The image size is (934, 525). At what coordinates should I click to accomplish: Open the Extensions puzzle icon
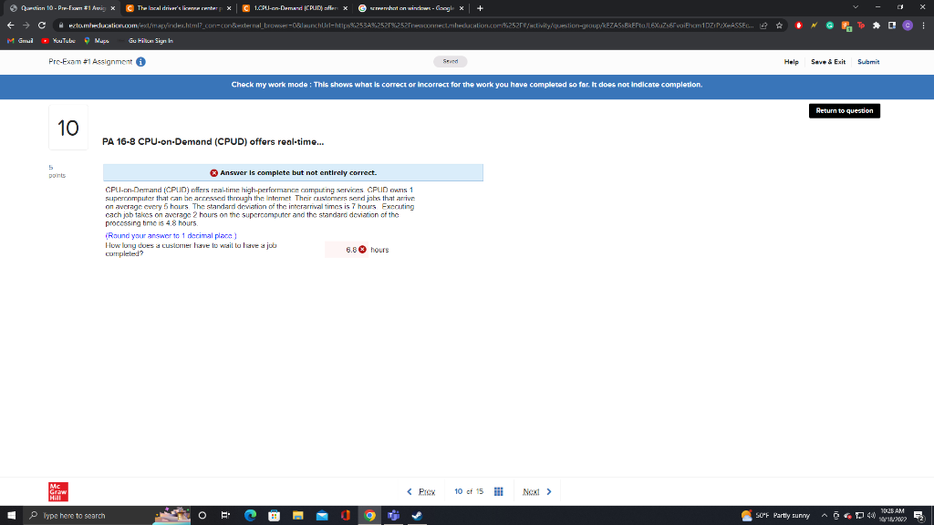pos(877,26)
